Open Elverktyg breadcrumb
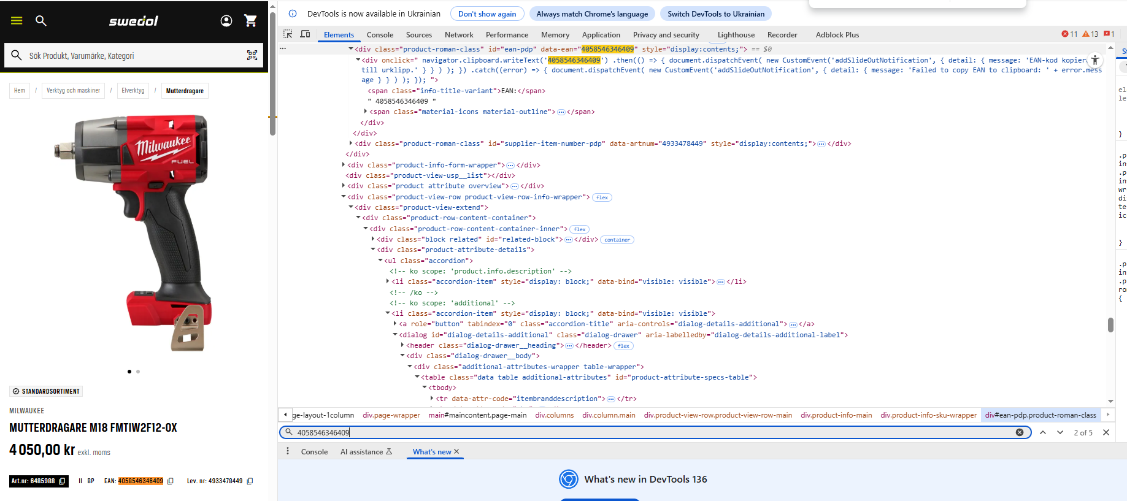 point(133,91)
